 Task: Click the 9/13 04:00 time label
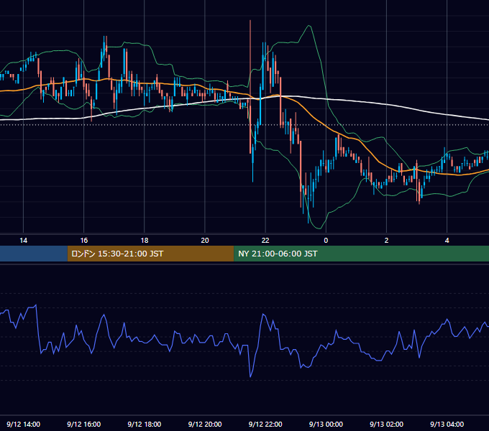point(447,424)
